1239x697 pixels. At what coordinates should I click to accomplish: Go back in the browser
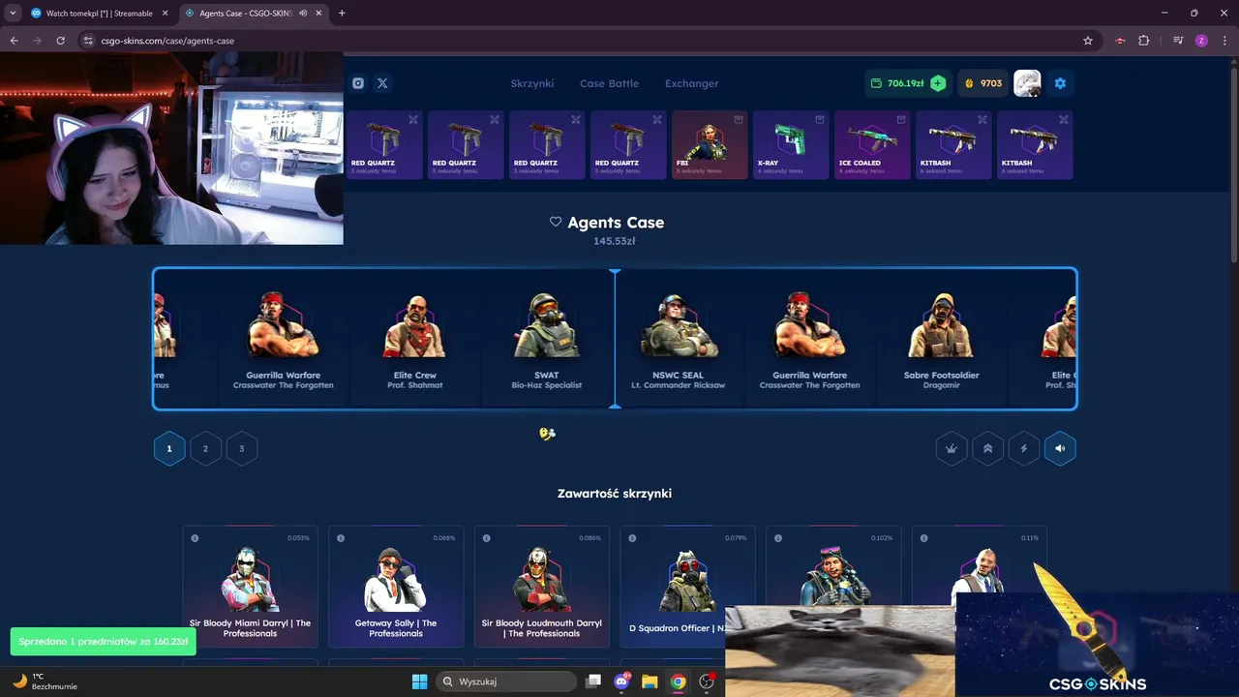14,41
